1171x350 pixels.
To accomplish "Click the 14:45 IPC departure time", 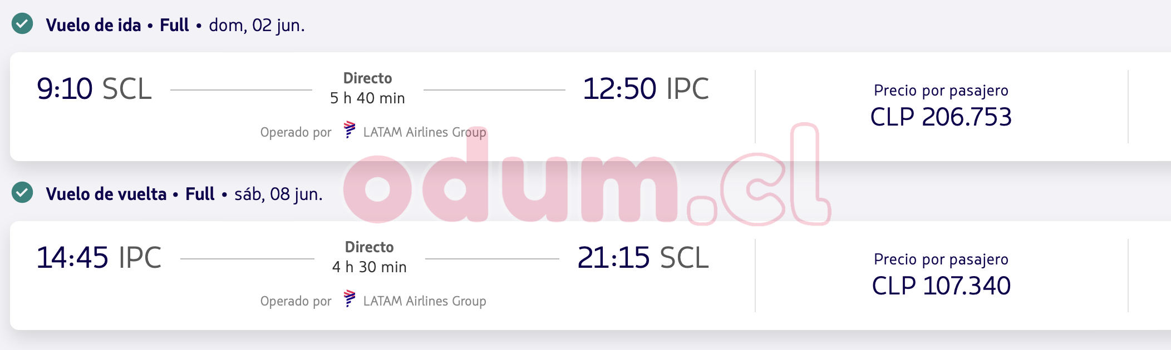I will pyautogui.click(x=99, y=258).
